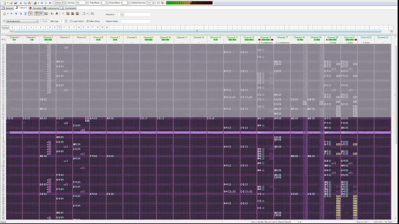The width and height of the screenshot is (399, 224).
Task: Click the song properties icon near Global Volume
Action: click(x=158, y=3)
